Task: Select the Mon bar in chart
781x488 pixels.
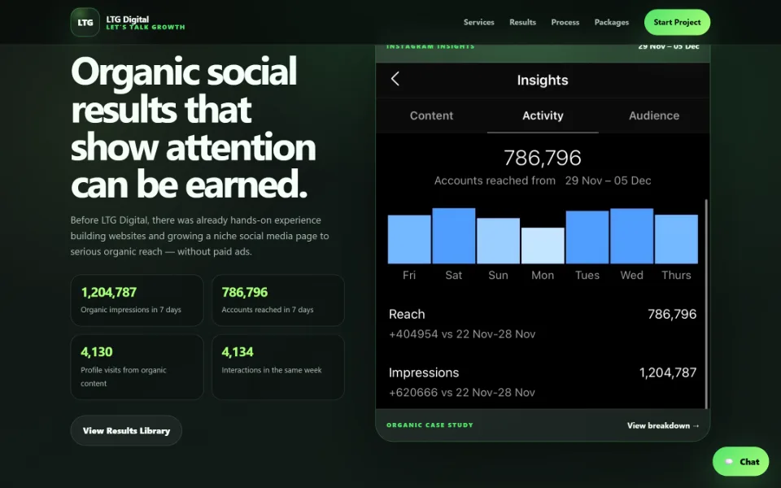Action: pyautogui.click(x=543, y=246)
